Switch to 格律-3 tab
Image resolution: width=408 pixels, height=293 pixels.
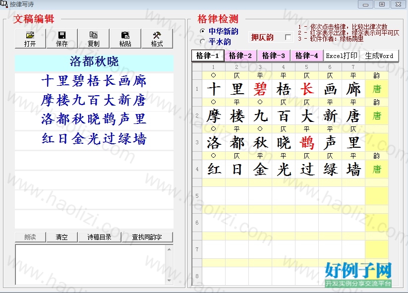click(x=274, y=56)
